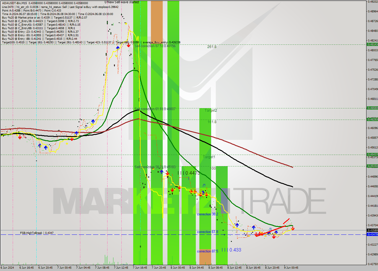Click the 0.42750 price axis value
Screen dimensions: 378x271
tap(373, 264)
